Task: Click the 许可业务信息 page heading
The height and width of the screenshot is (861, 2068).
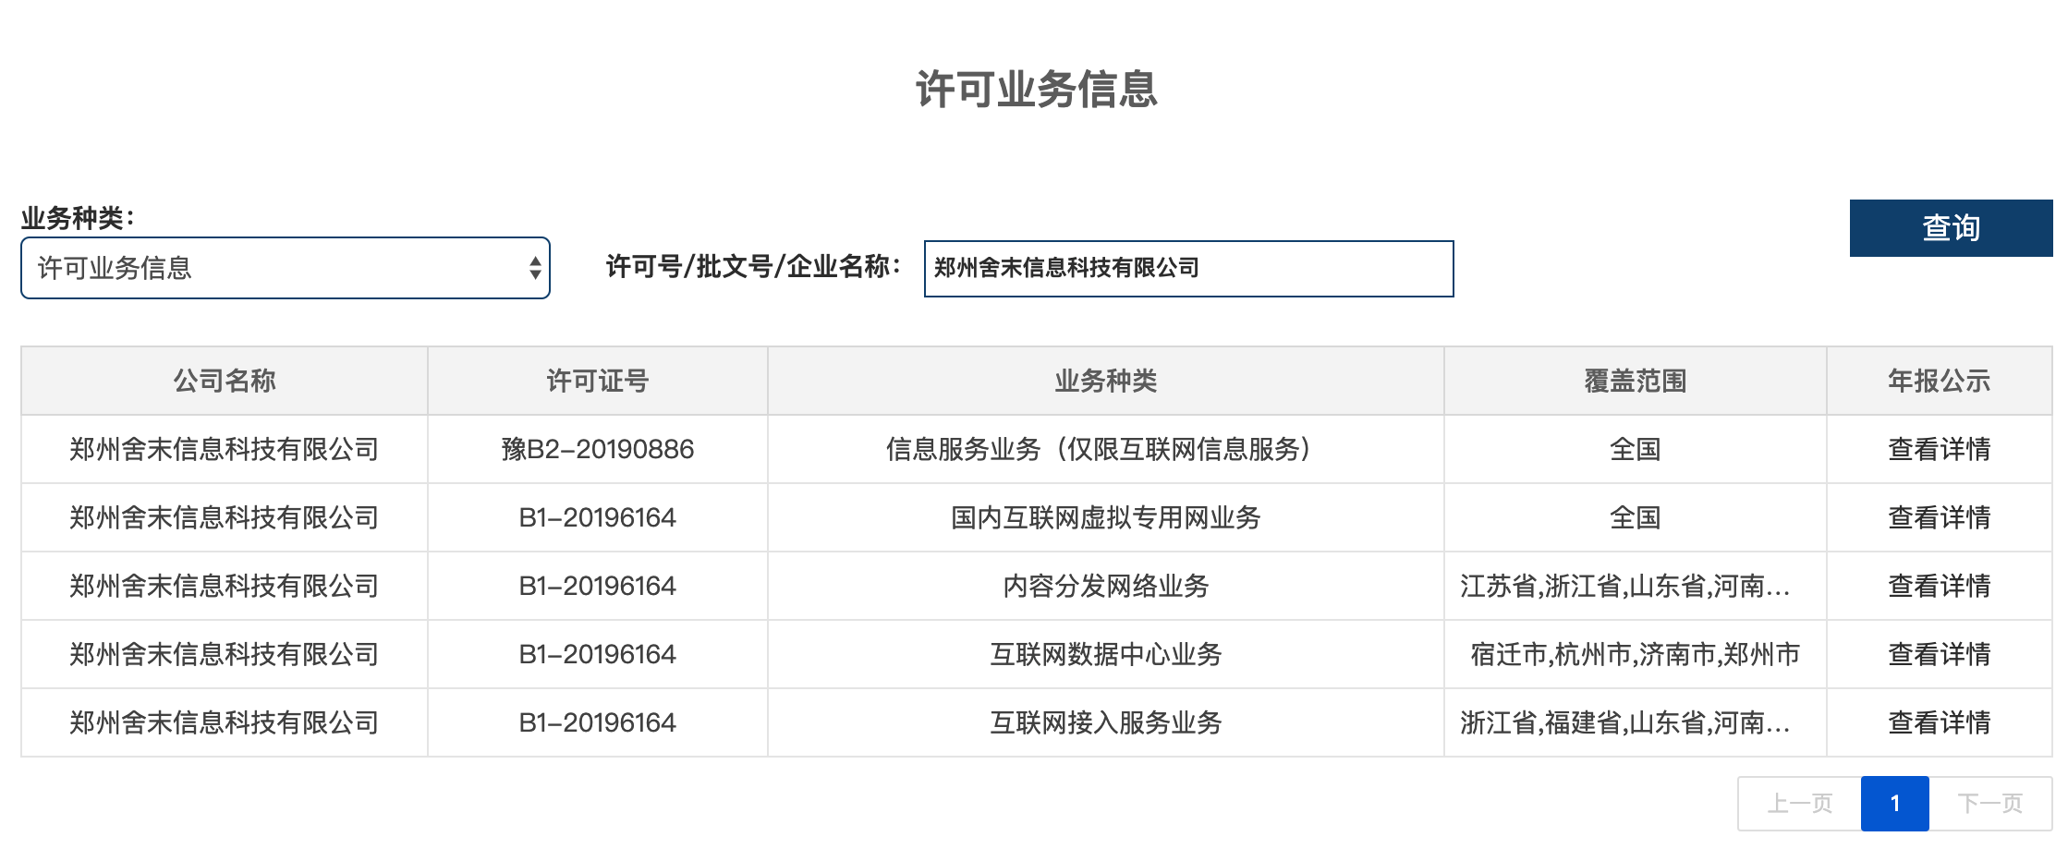Action: pyautogui.click(x=1036, y=89)
